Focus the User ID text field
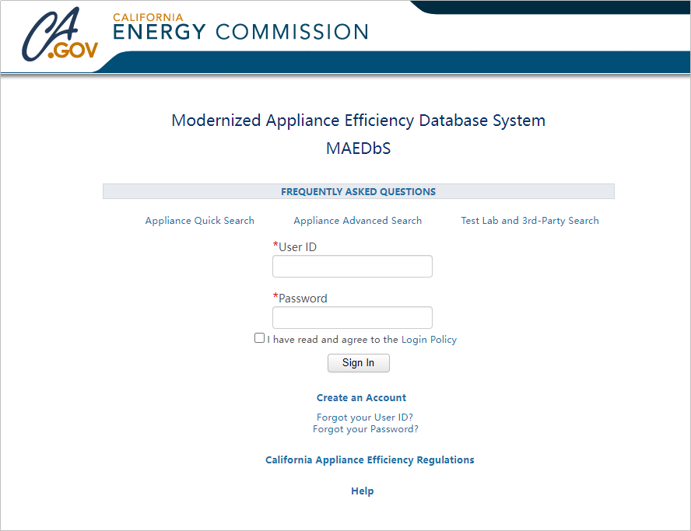The width and height of the screenshot is (691, 531). [x=352, y=267]
